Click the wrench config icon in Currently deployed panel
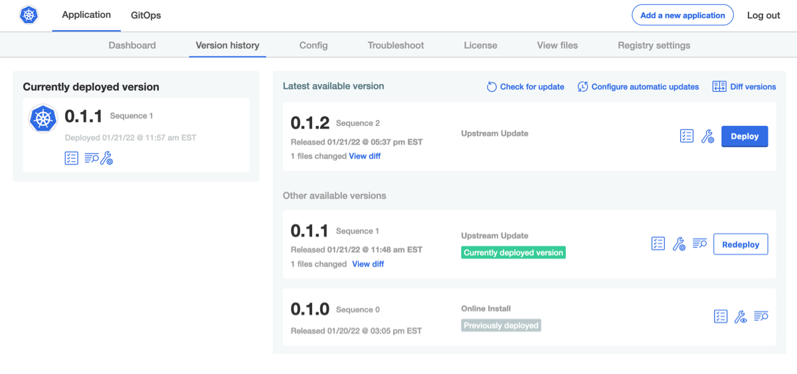This screenshot has height=374, width=797. (x=107, y=158)
